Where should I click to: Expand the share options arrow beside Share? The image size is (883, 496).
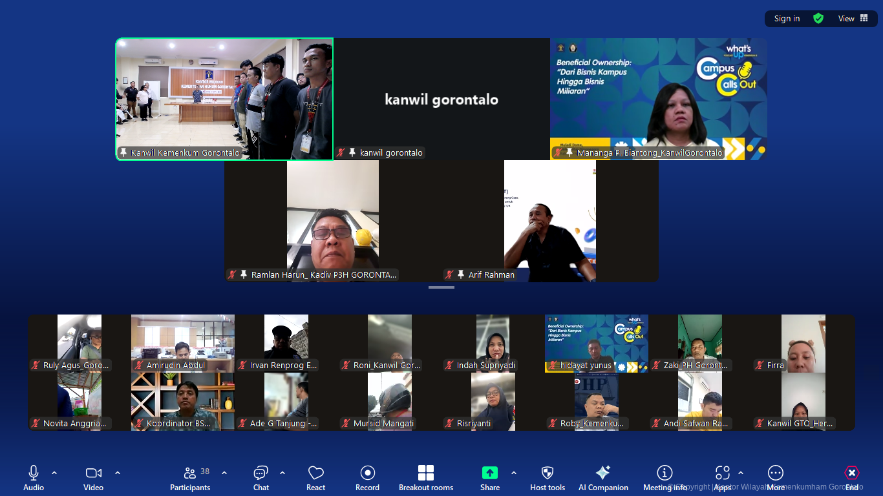pyautogui.click(x=514, y=473)
